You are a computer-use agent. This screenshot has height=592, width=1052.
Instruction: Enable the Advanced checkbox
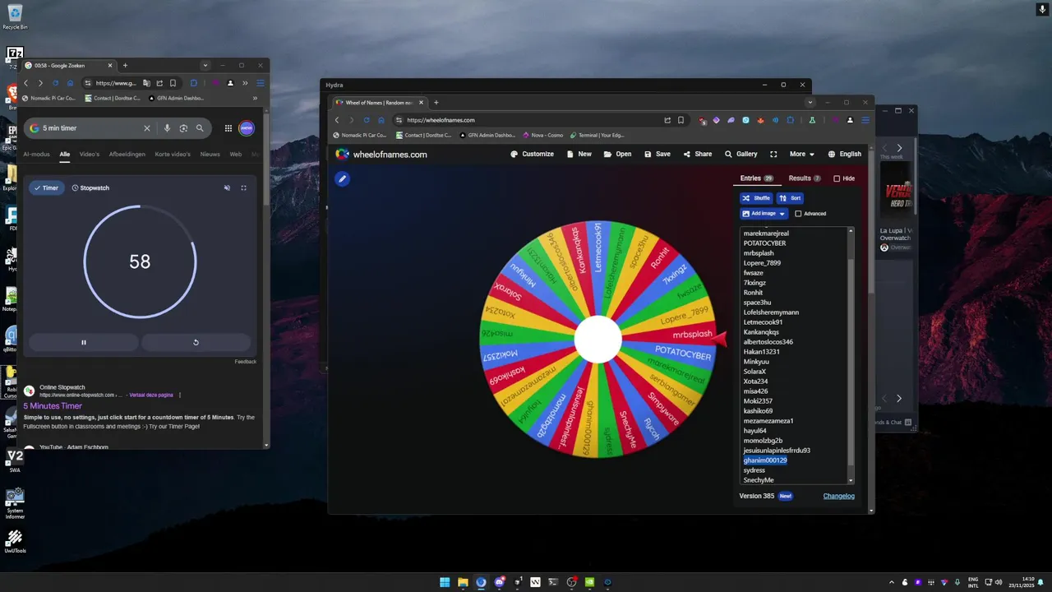pos(798,214)
